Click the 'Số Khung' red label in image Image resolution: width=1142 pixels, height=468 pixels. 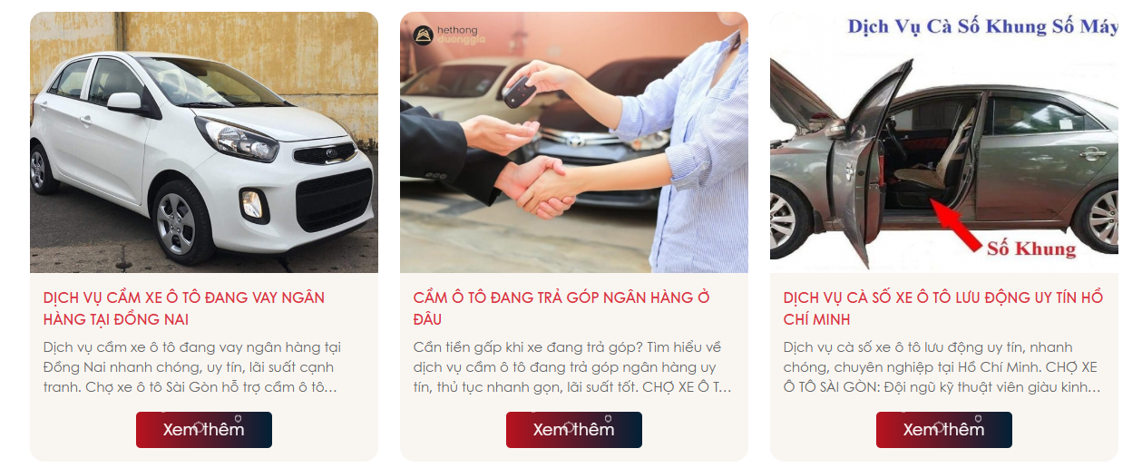point(1031,249)
